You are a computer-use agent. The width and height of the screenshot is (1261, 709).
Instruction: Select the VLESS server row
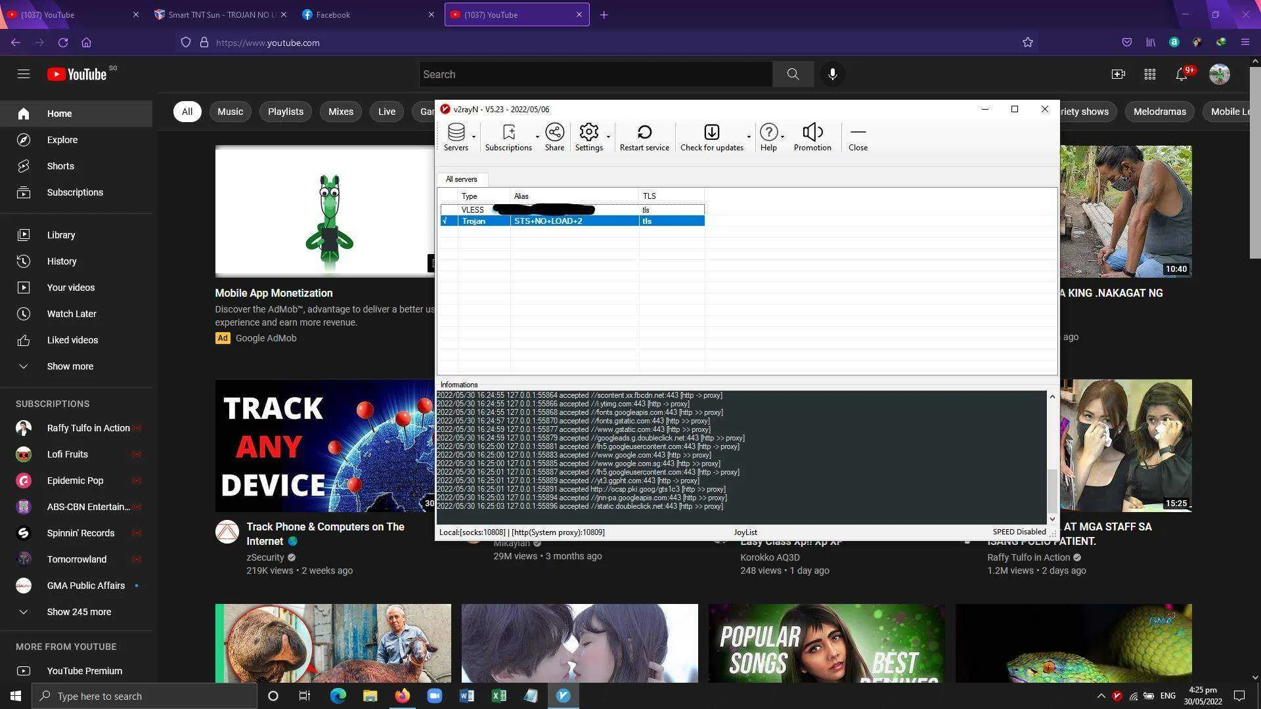coord(572,210)
